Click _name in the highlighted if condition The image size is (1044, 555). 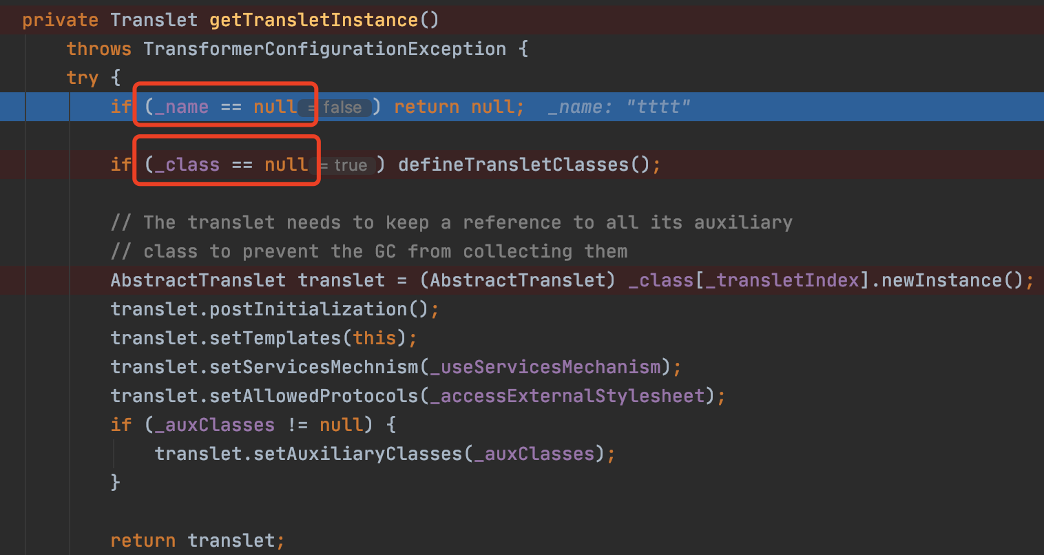coord(182,107)
